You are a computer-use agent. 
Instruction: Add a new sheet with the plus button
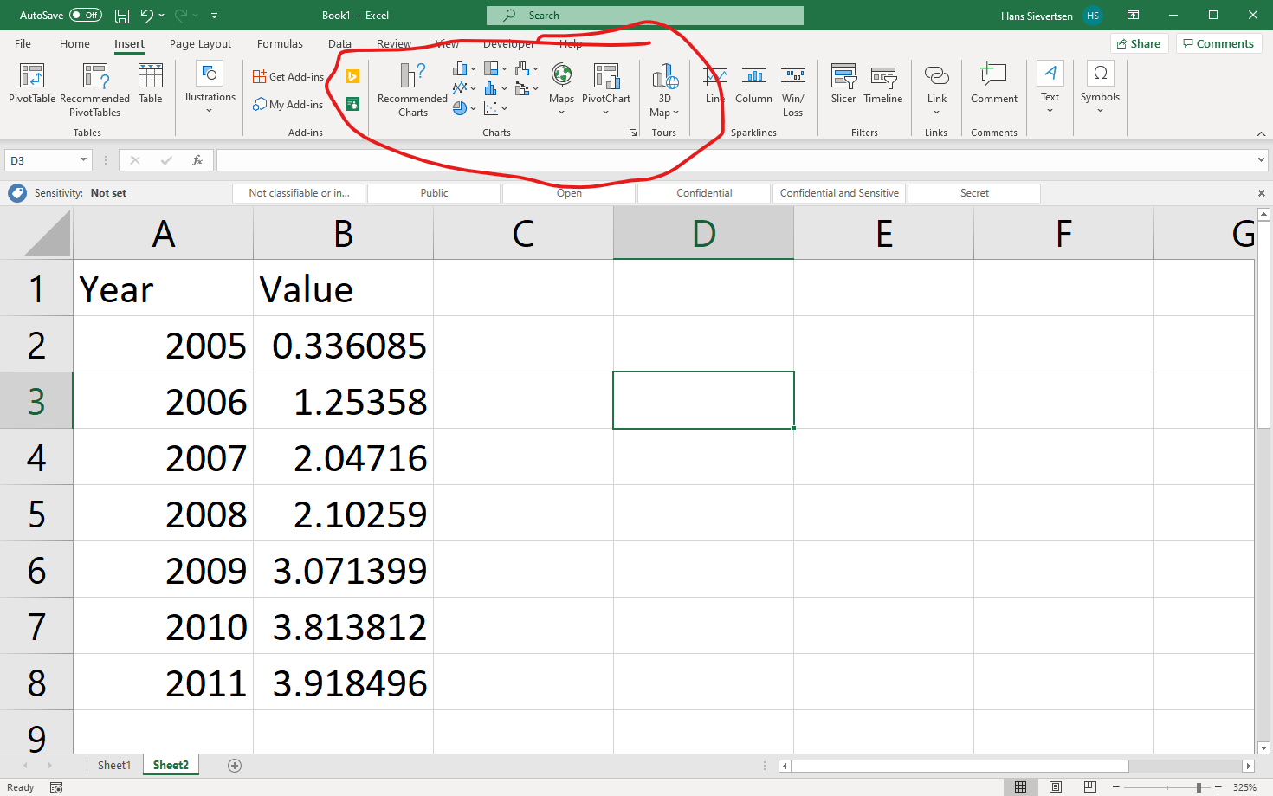(x=235, y=766)
